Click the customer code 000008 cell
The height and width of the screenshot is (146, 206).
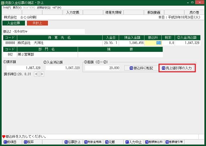pos(10,43)
